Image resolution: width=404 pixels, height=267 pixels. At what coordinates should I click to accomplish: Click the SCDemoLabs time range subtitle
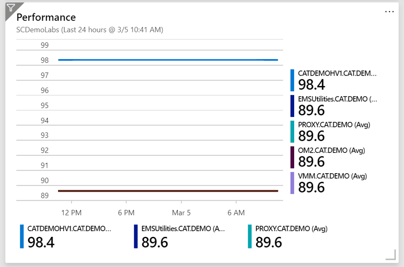(89, 30)
